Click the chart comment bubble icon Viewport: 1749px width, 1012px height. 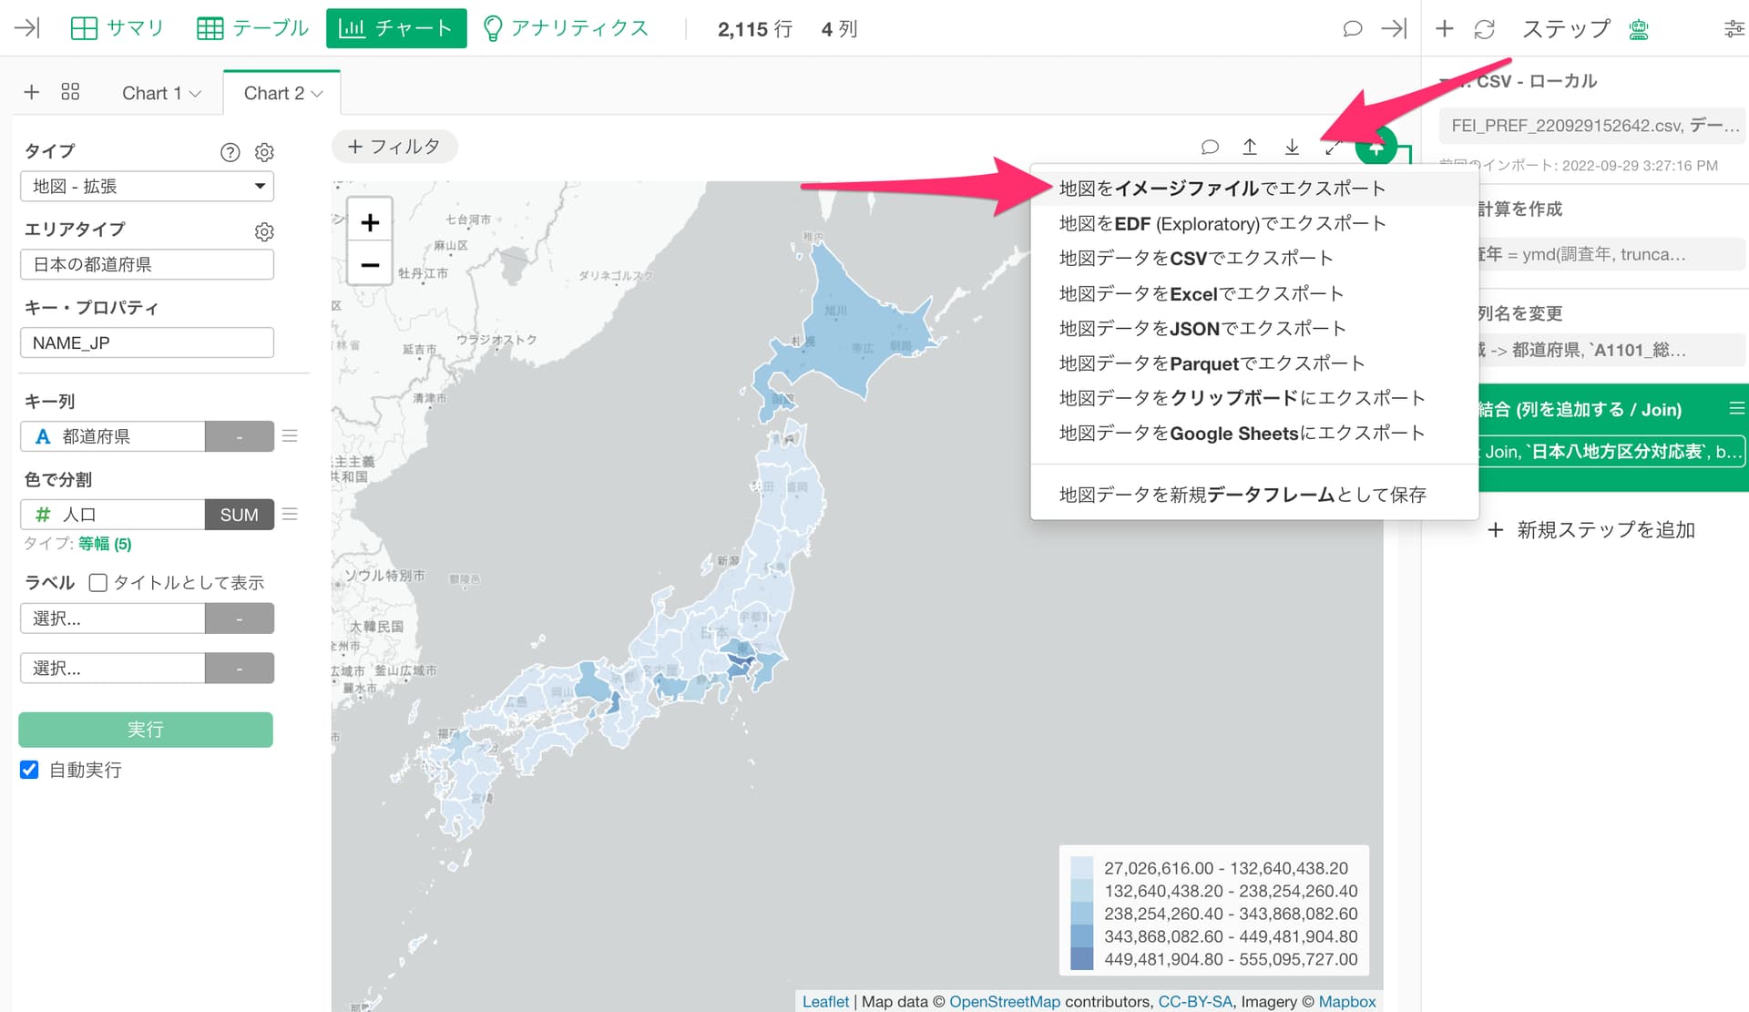pyautogui.click(x=1210, y=147)
